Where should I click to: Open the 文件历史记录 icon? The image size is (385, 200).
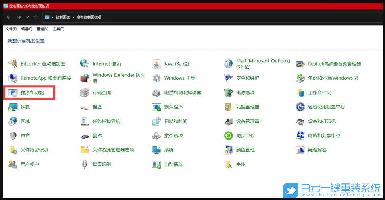pyautogui.click(x=13, y=150)
